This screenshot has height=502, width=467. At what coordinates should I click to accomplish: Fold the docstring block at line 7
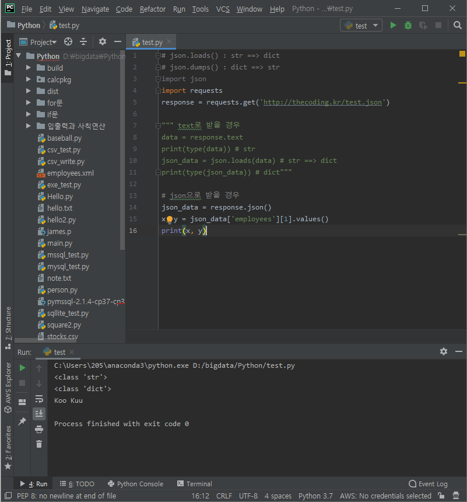pyautogui.click(x=158, y=125)
